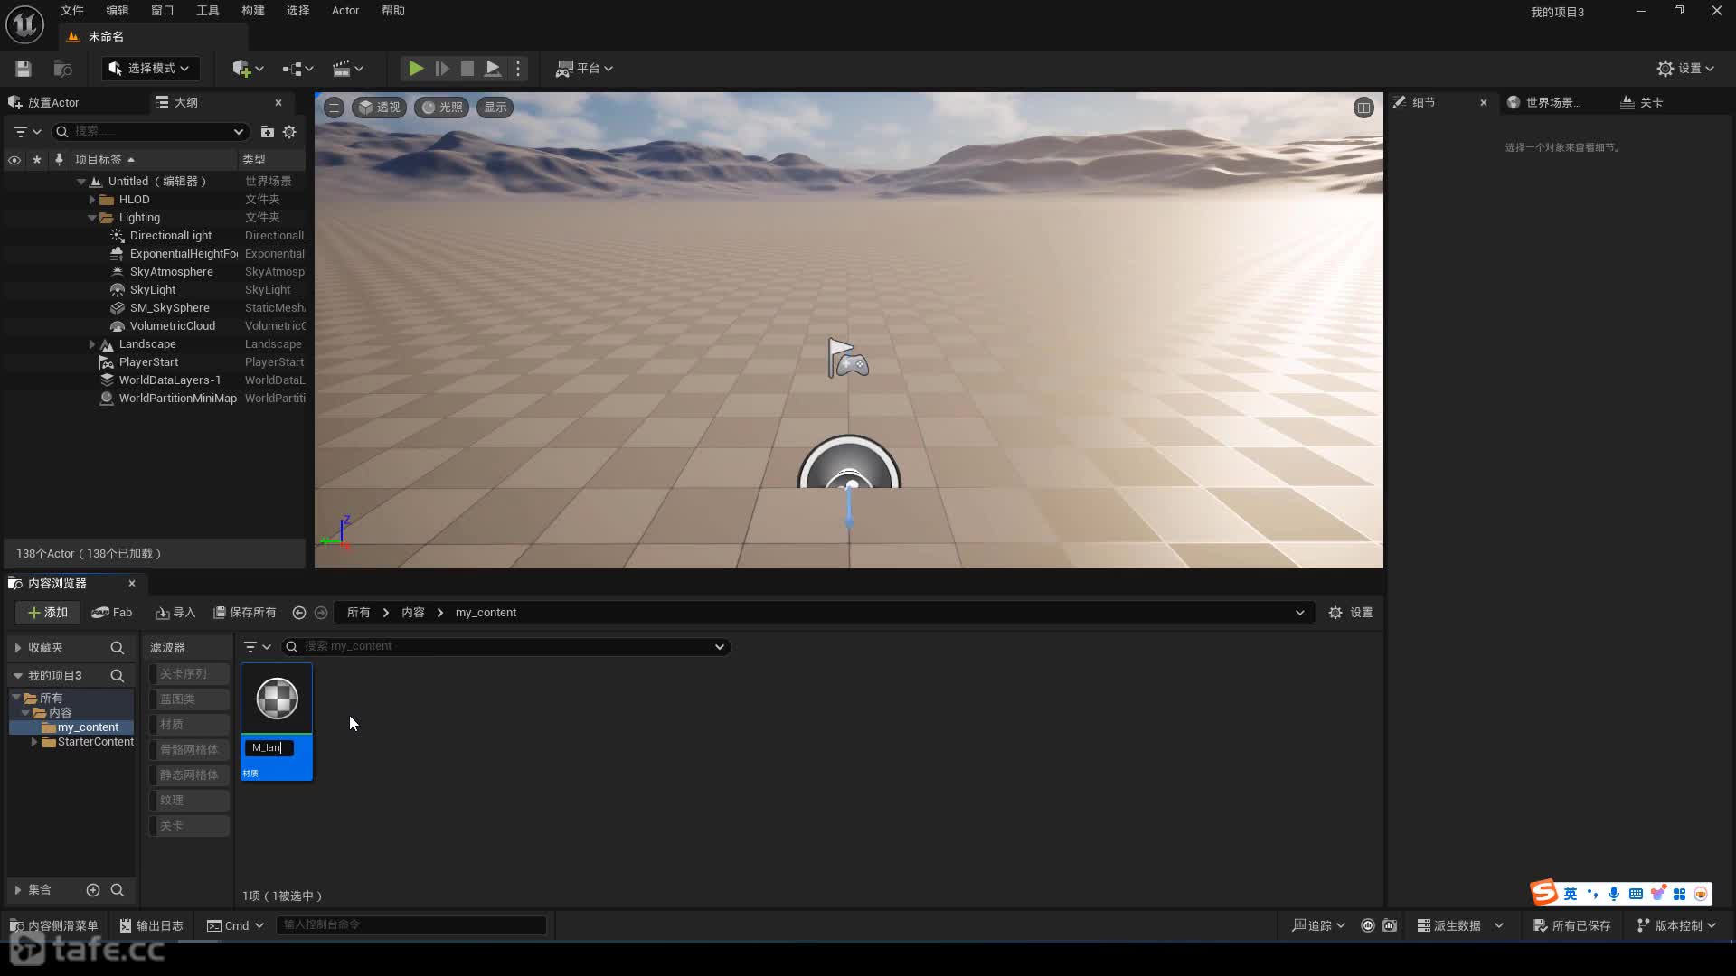The image size is (1736, 976).
Task: Click the stop simulation button
Action: coord(467,69)
